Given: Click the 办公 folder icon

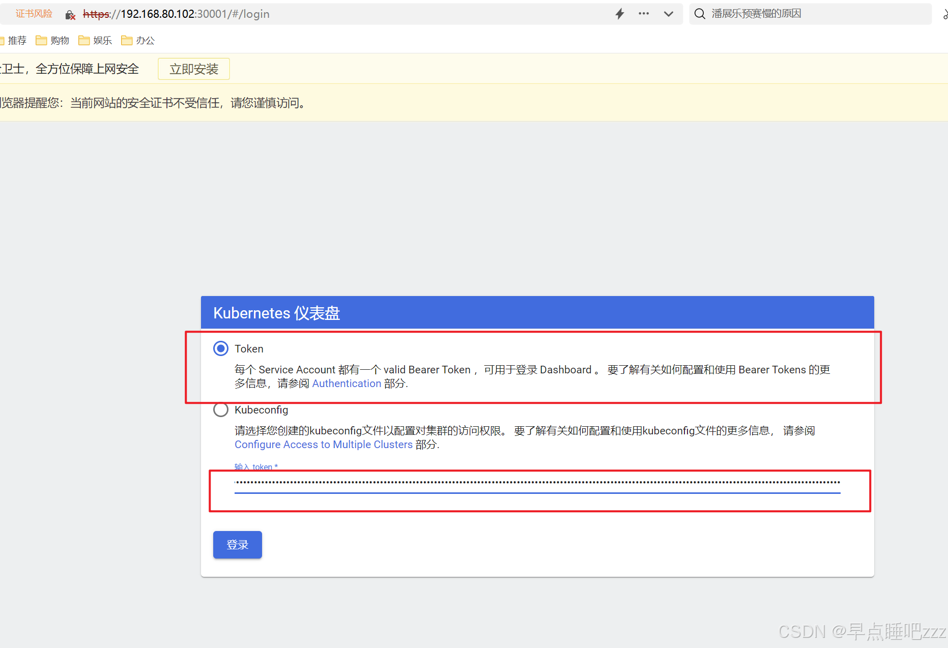Looking at the screenshot, I should coord(127,40).
